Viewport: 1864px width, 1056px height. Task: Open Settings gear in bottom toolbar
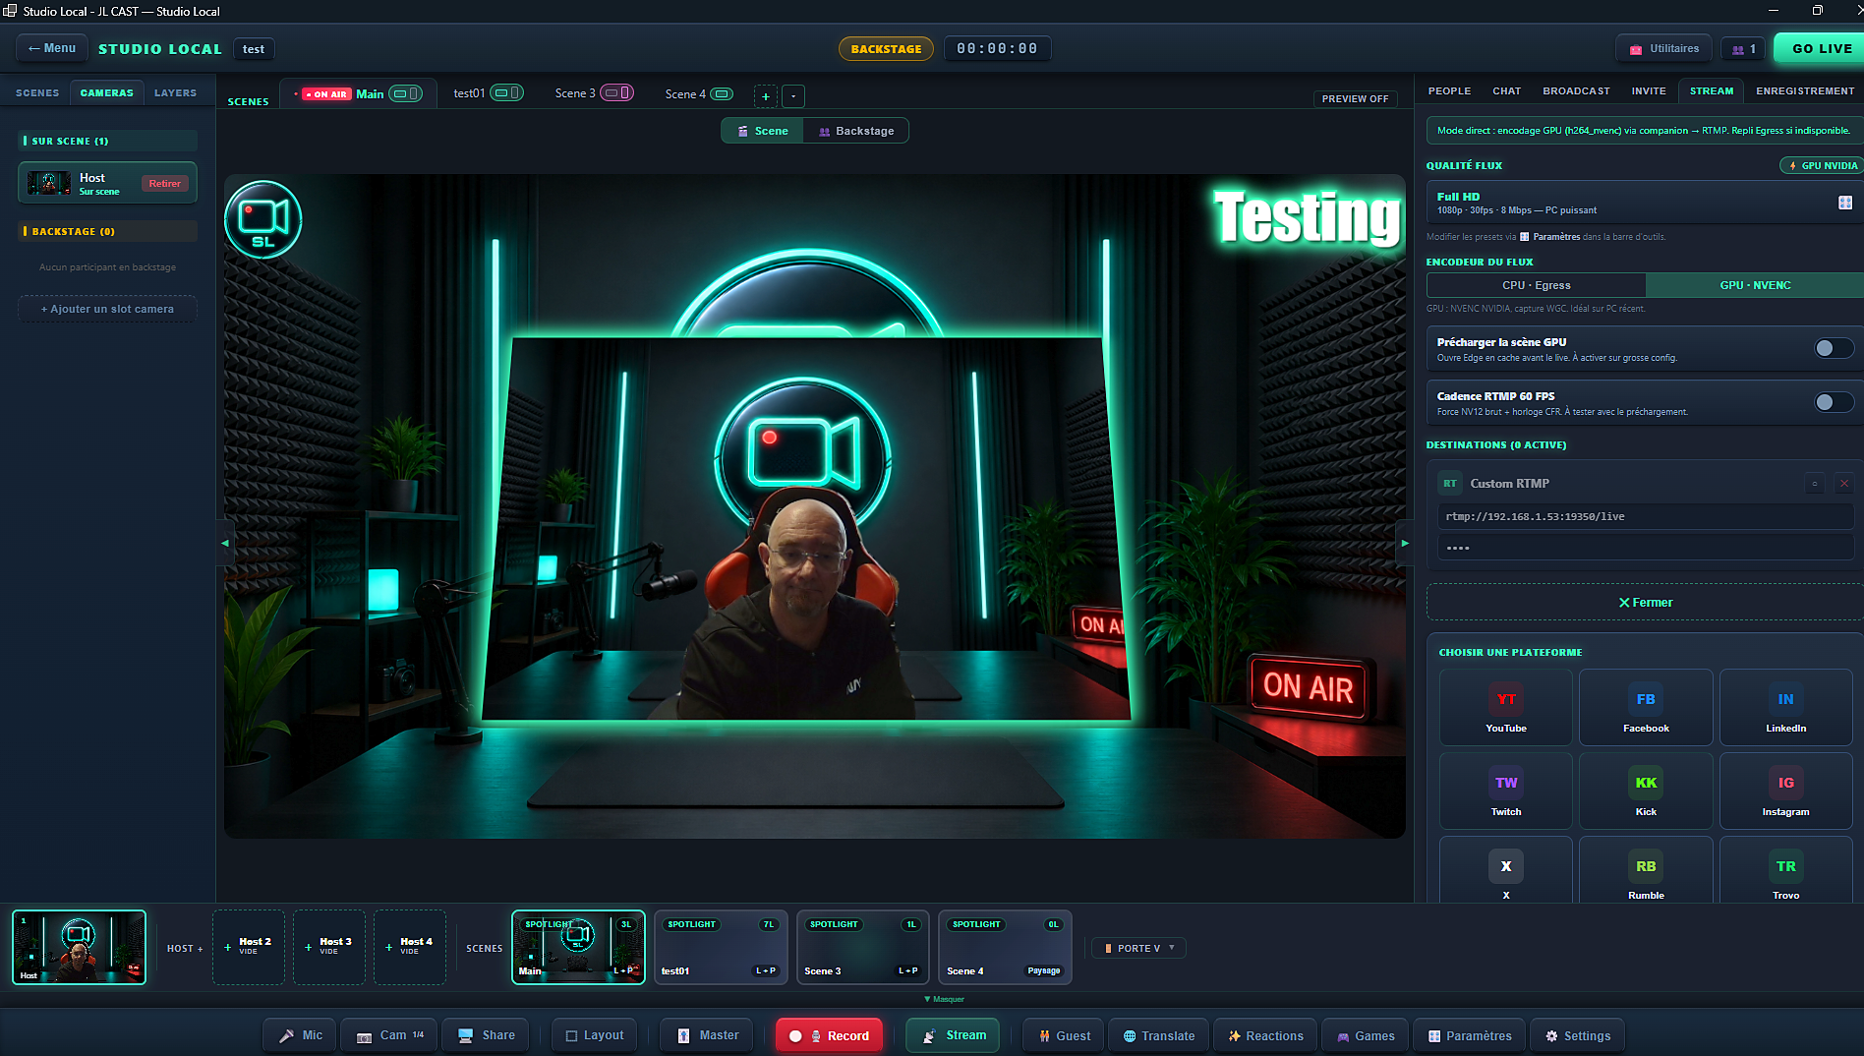(x=1577, y=1035)
